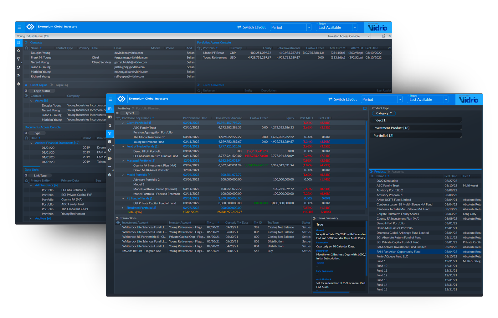
Task: Click export icon in back window sidebar
Action: [18, 76]
